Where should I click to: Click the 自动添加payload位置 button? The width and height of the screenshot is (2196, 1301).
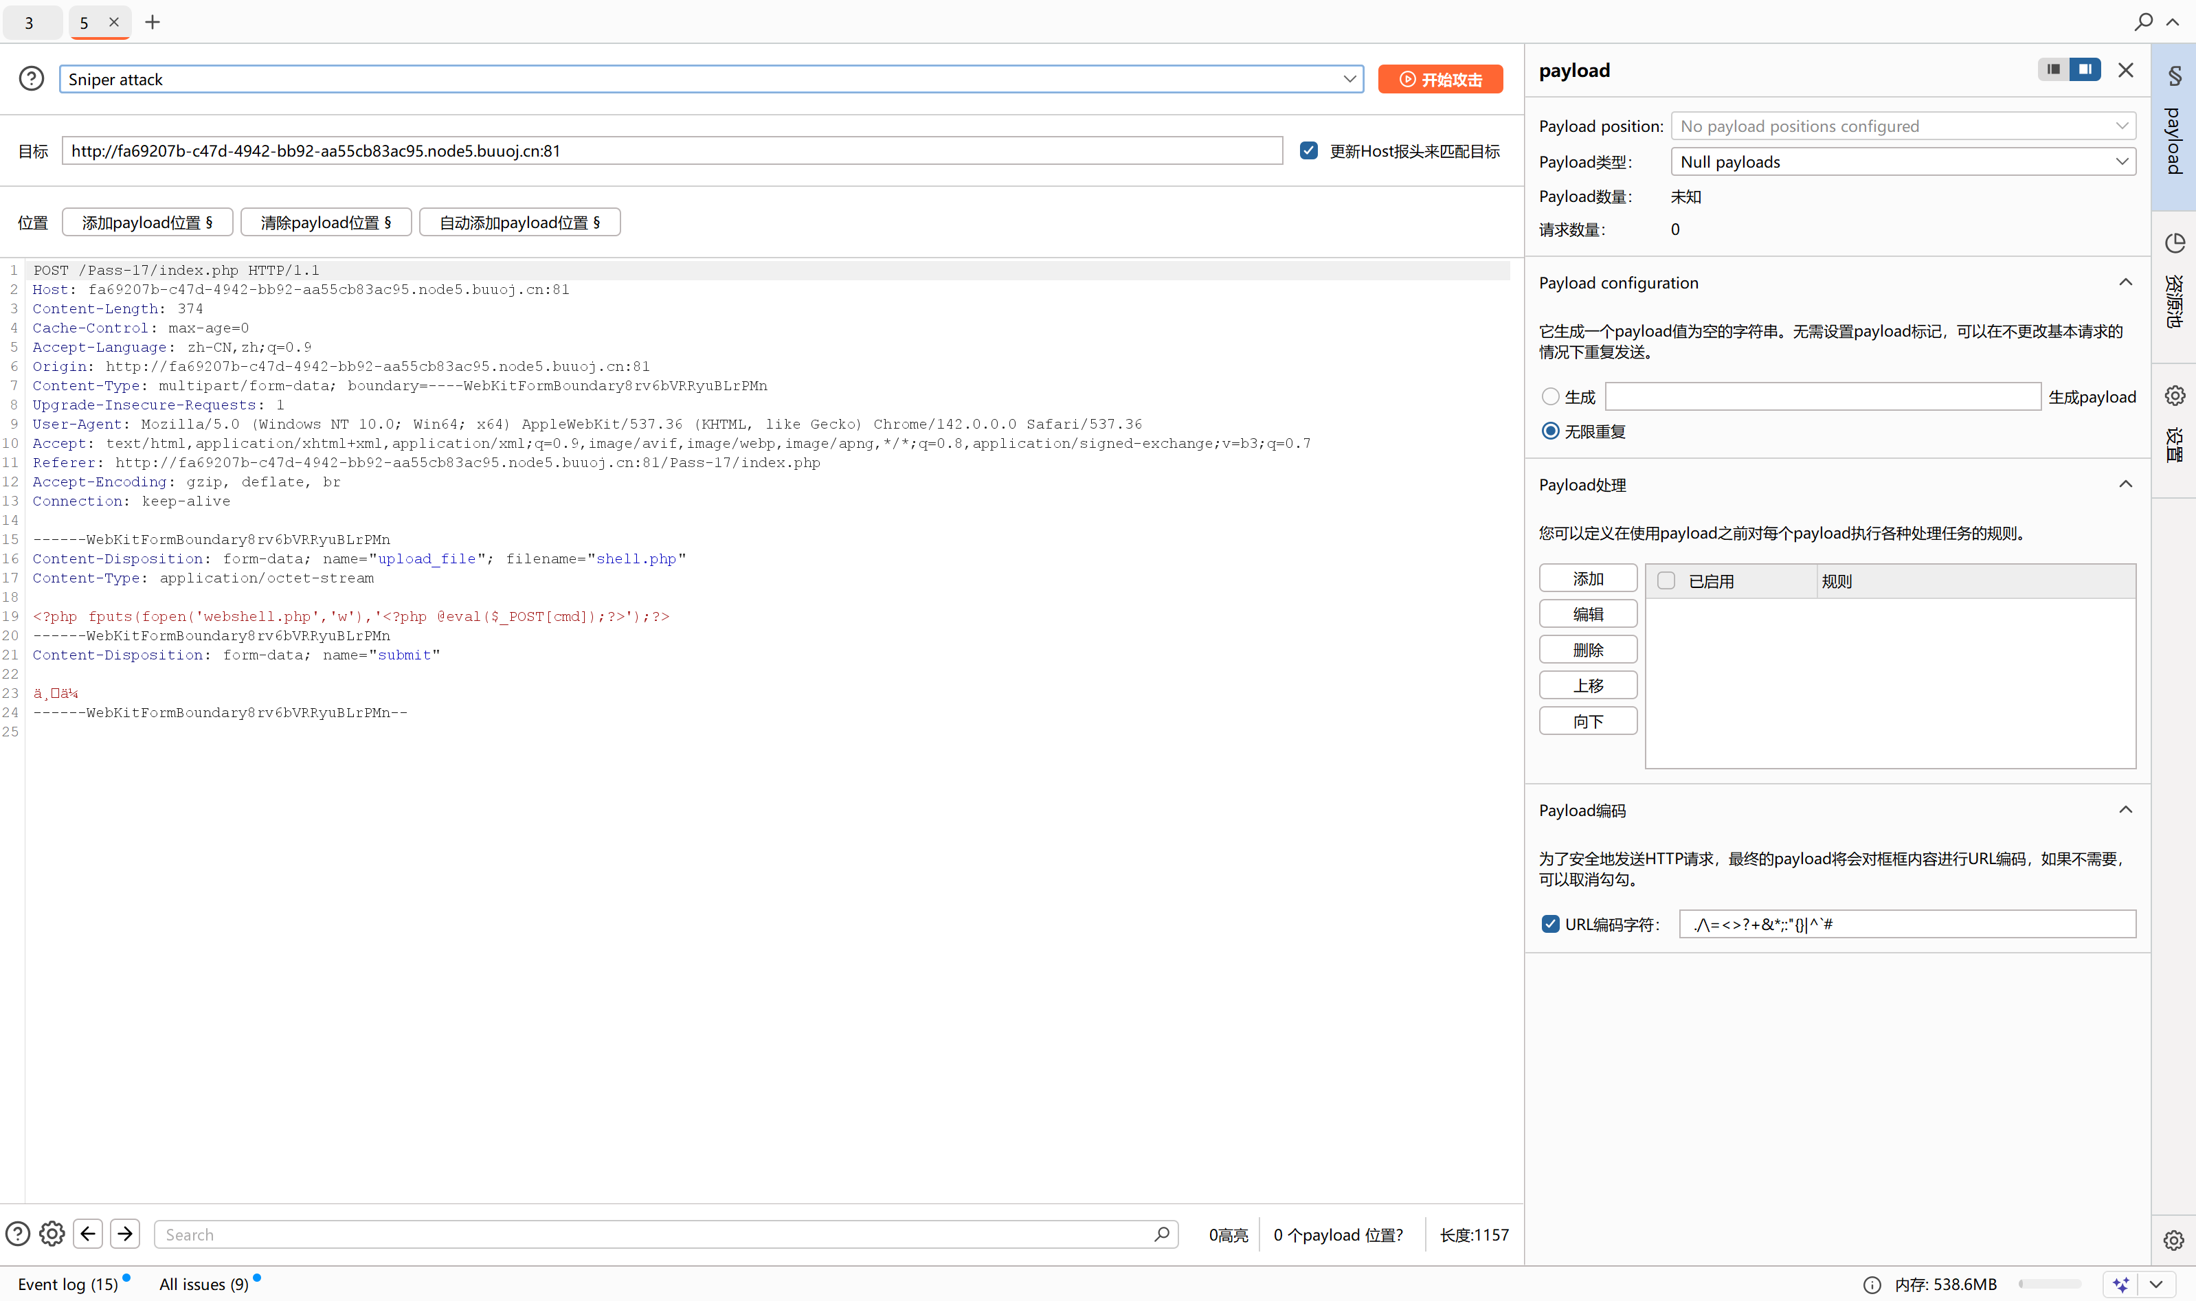(519, 223)
